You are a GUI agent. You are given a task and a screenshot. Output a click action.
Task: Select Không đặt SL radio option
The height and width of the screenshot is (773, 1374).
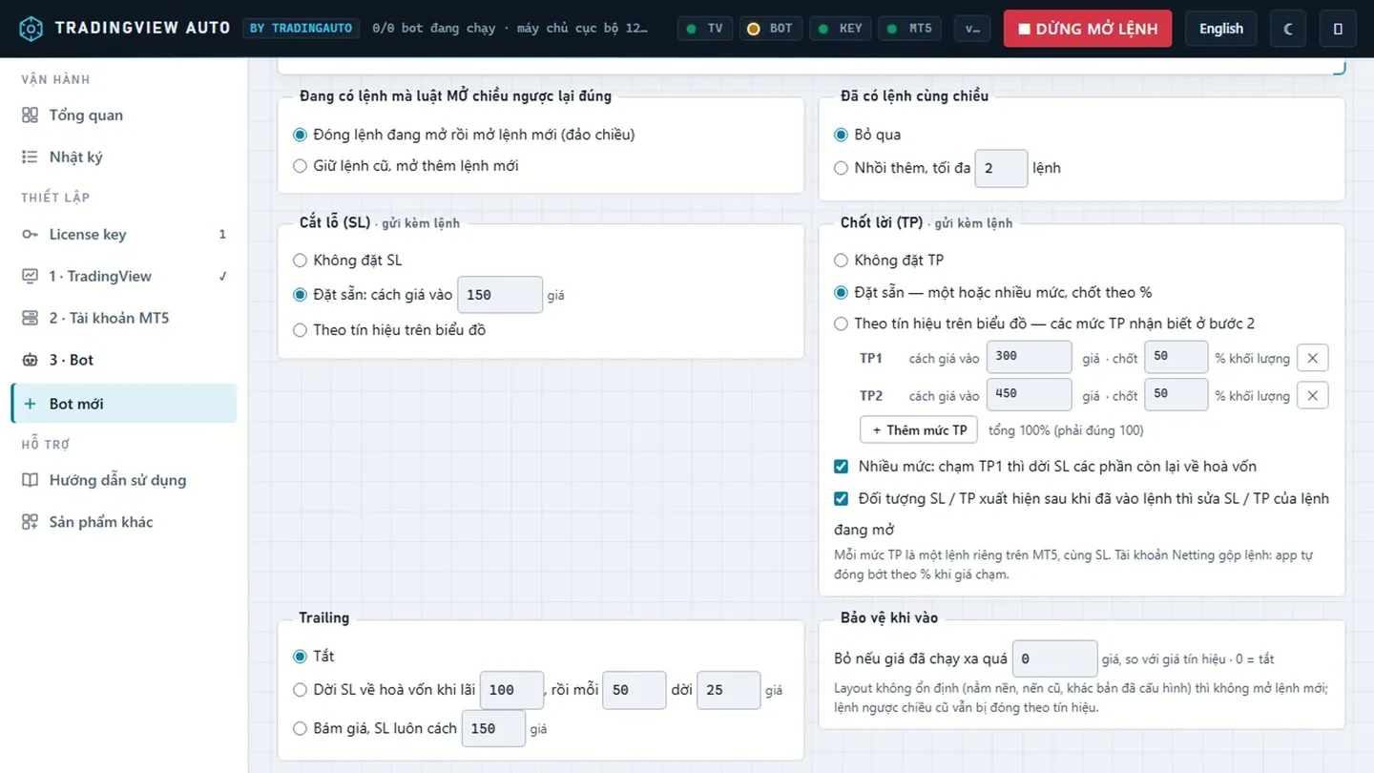(300, 261)
